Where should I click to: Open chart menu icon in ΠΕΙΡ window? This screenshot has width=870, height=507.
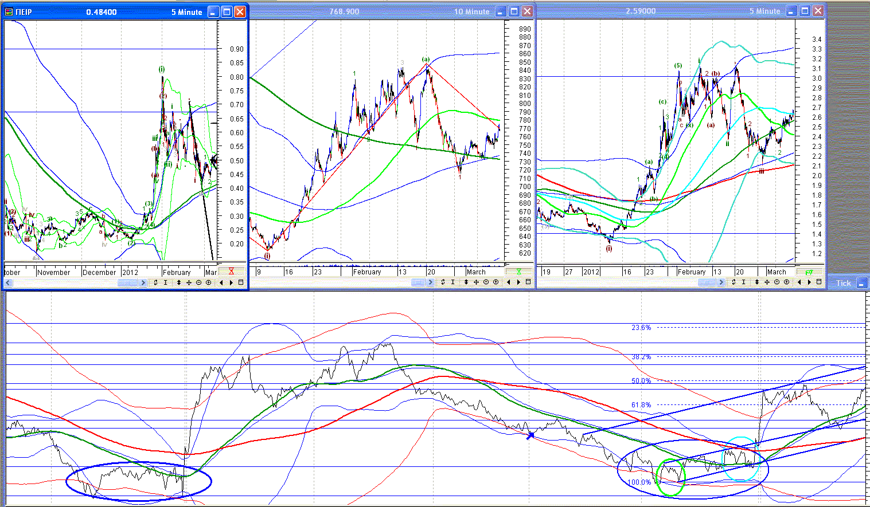[241, 282]
